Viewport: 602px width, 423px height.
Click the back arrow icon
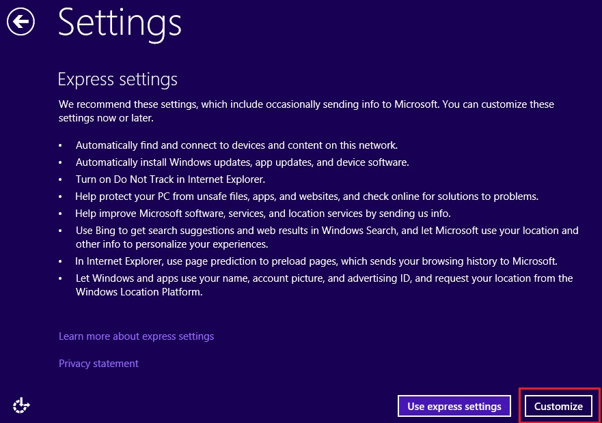pos(20,23)
